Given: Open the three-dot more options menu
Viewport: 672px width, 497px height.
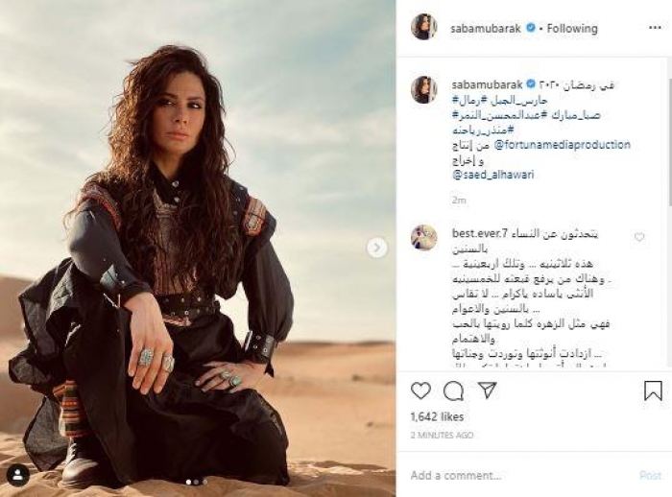Looking at the screenshot, I should point(655,28).
